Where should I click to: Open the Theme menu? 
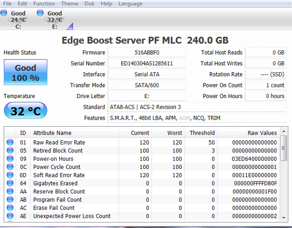(x=70, y=4)
